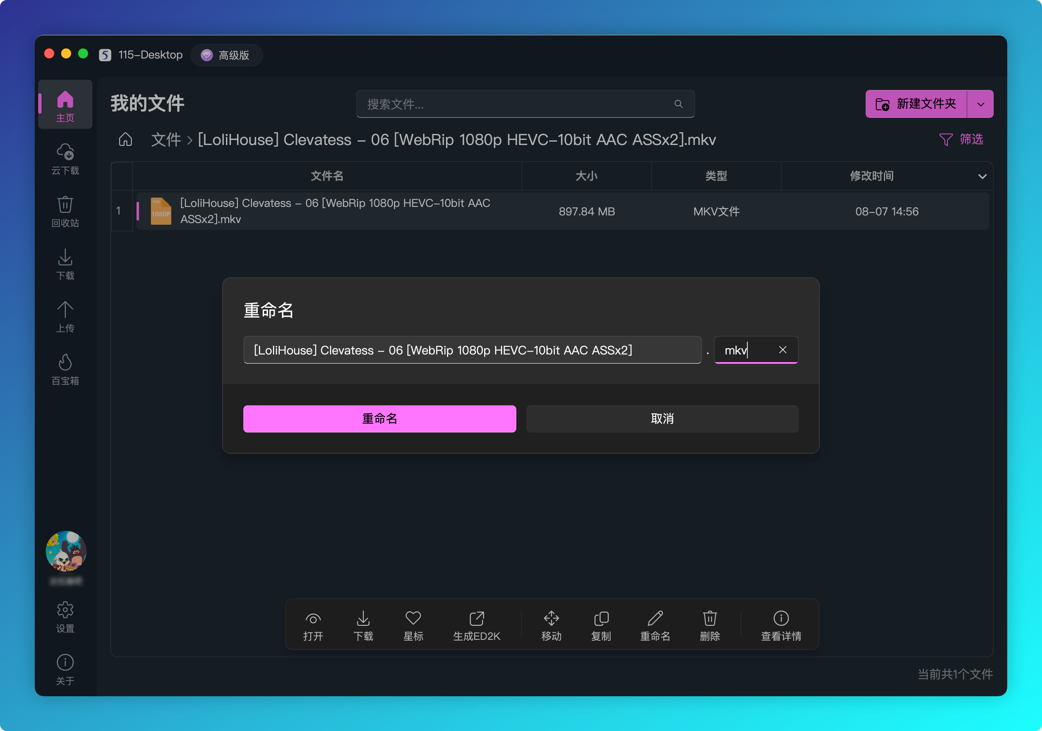The width and height of the screenshot is (1042, 731).
Task: Clear the mkv extension field with X
Action: [x=783, y=350]
